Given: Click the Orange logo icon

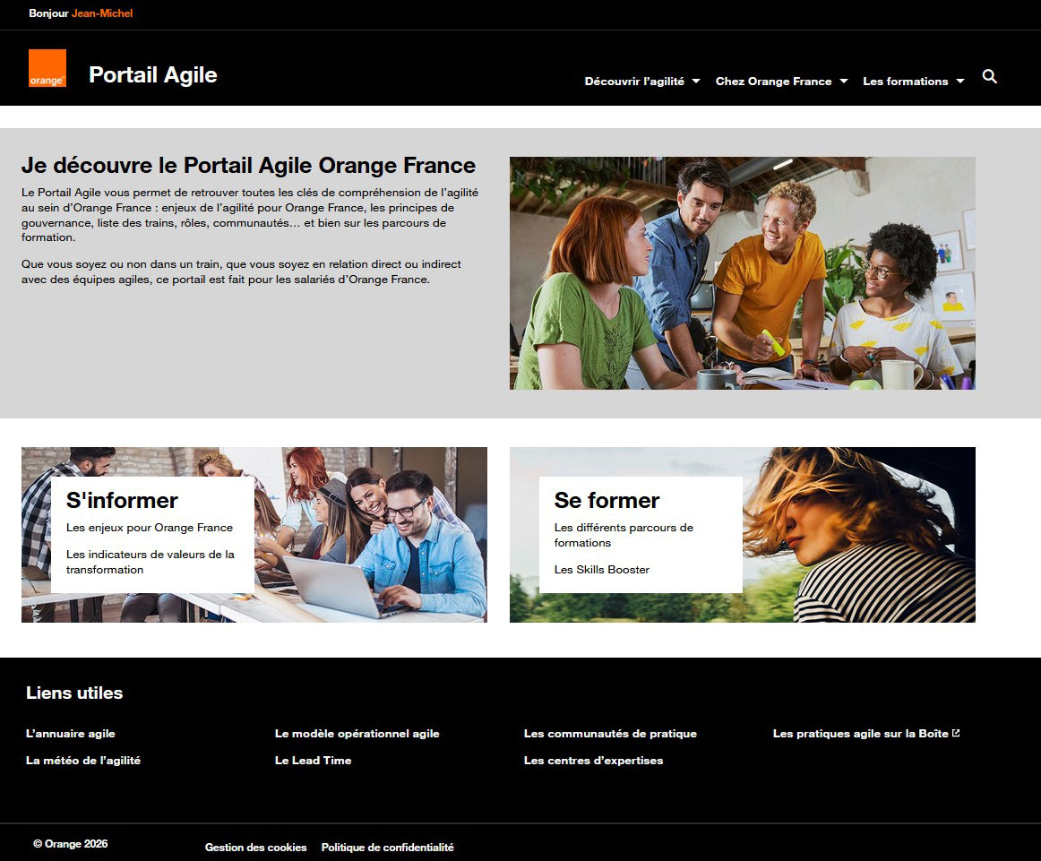Looking at the screenshot, I should [x=47, y=68].
